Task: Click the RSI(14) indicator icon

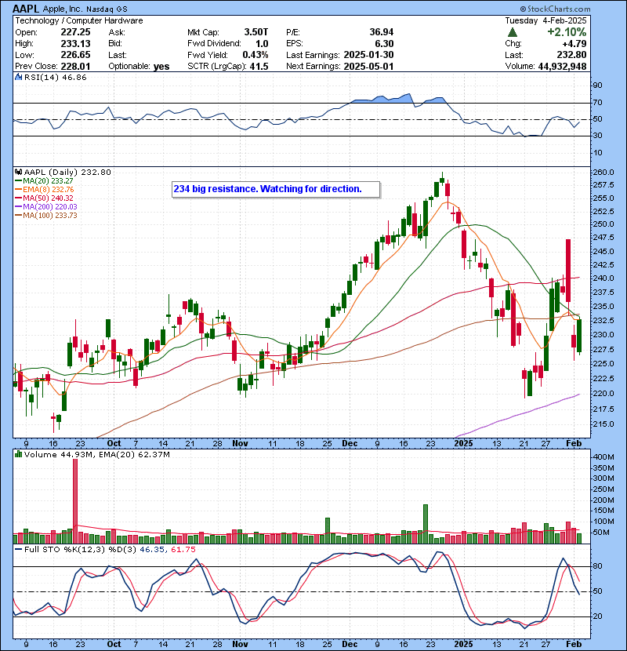Action: tap(18, 77)
